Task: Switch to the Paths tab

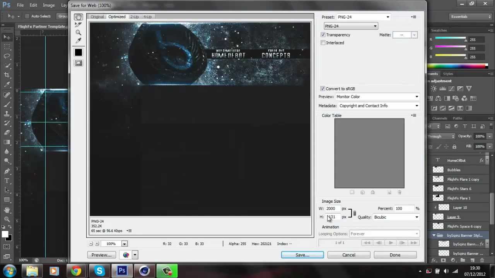Action: pos(457,118)
